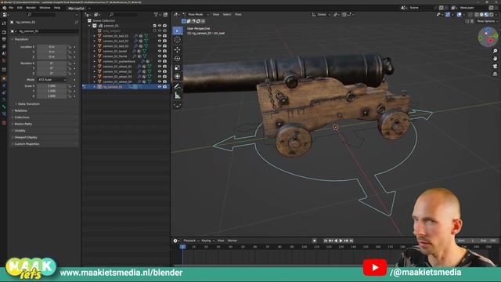Click the outliner editor type icon
The height and width of the screenshot is (282, 501).
tap(87, 15)
